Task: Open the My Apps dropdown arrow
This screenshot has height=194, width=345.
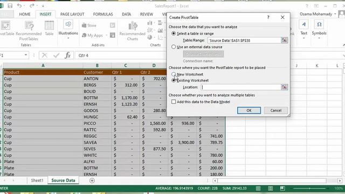Action: (107, 36)
